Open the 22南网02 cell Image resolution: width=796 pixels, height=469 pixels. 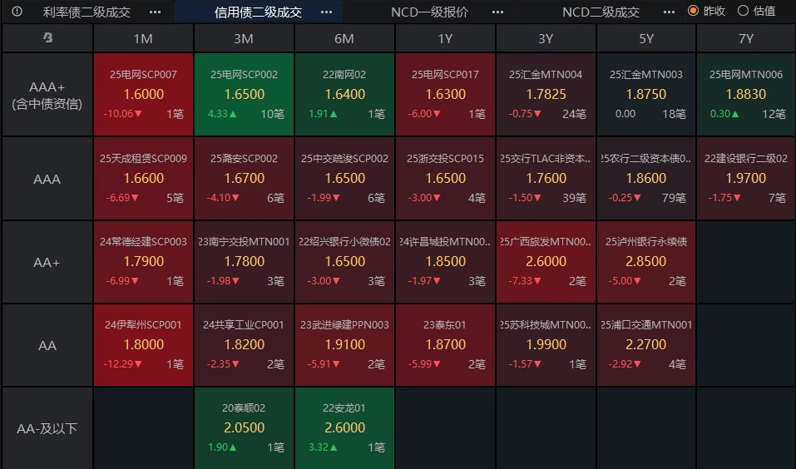click(x=344, y=95)
